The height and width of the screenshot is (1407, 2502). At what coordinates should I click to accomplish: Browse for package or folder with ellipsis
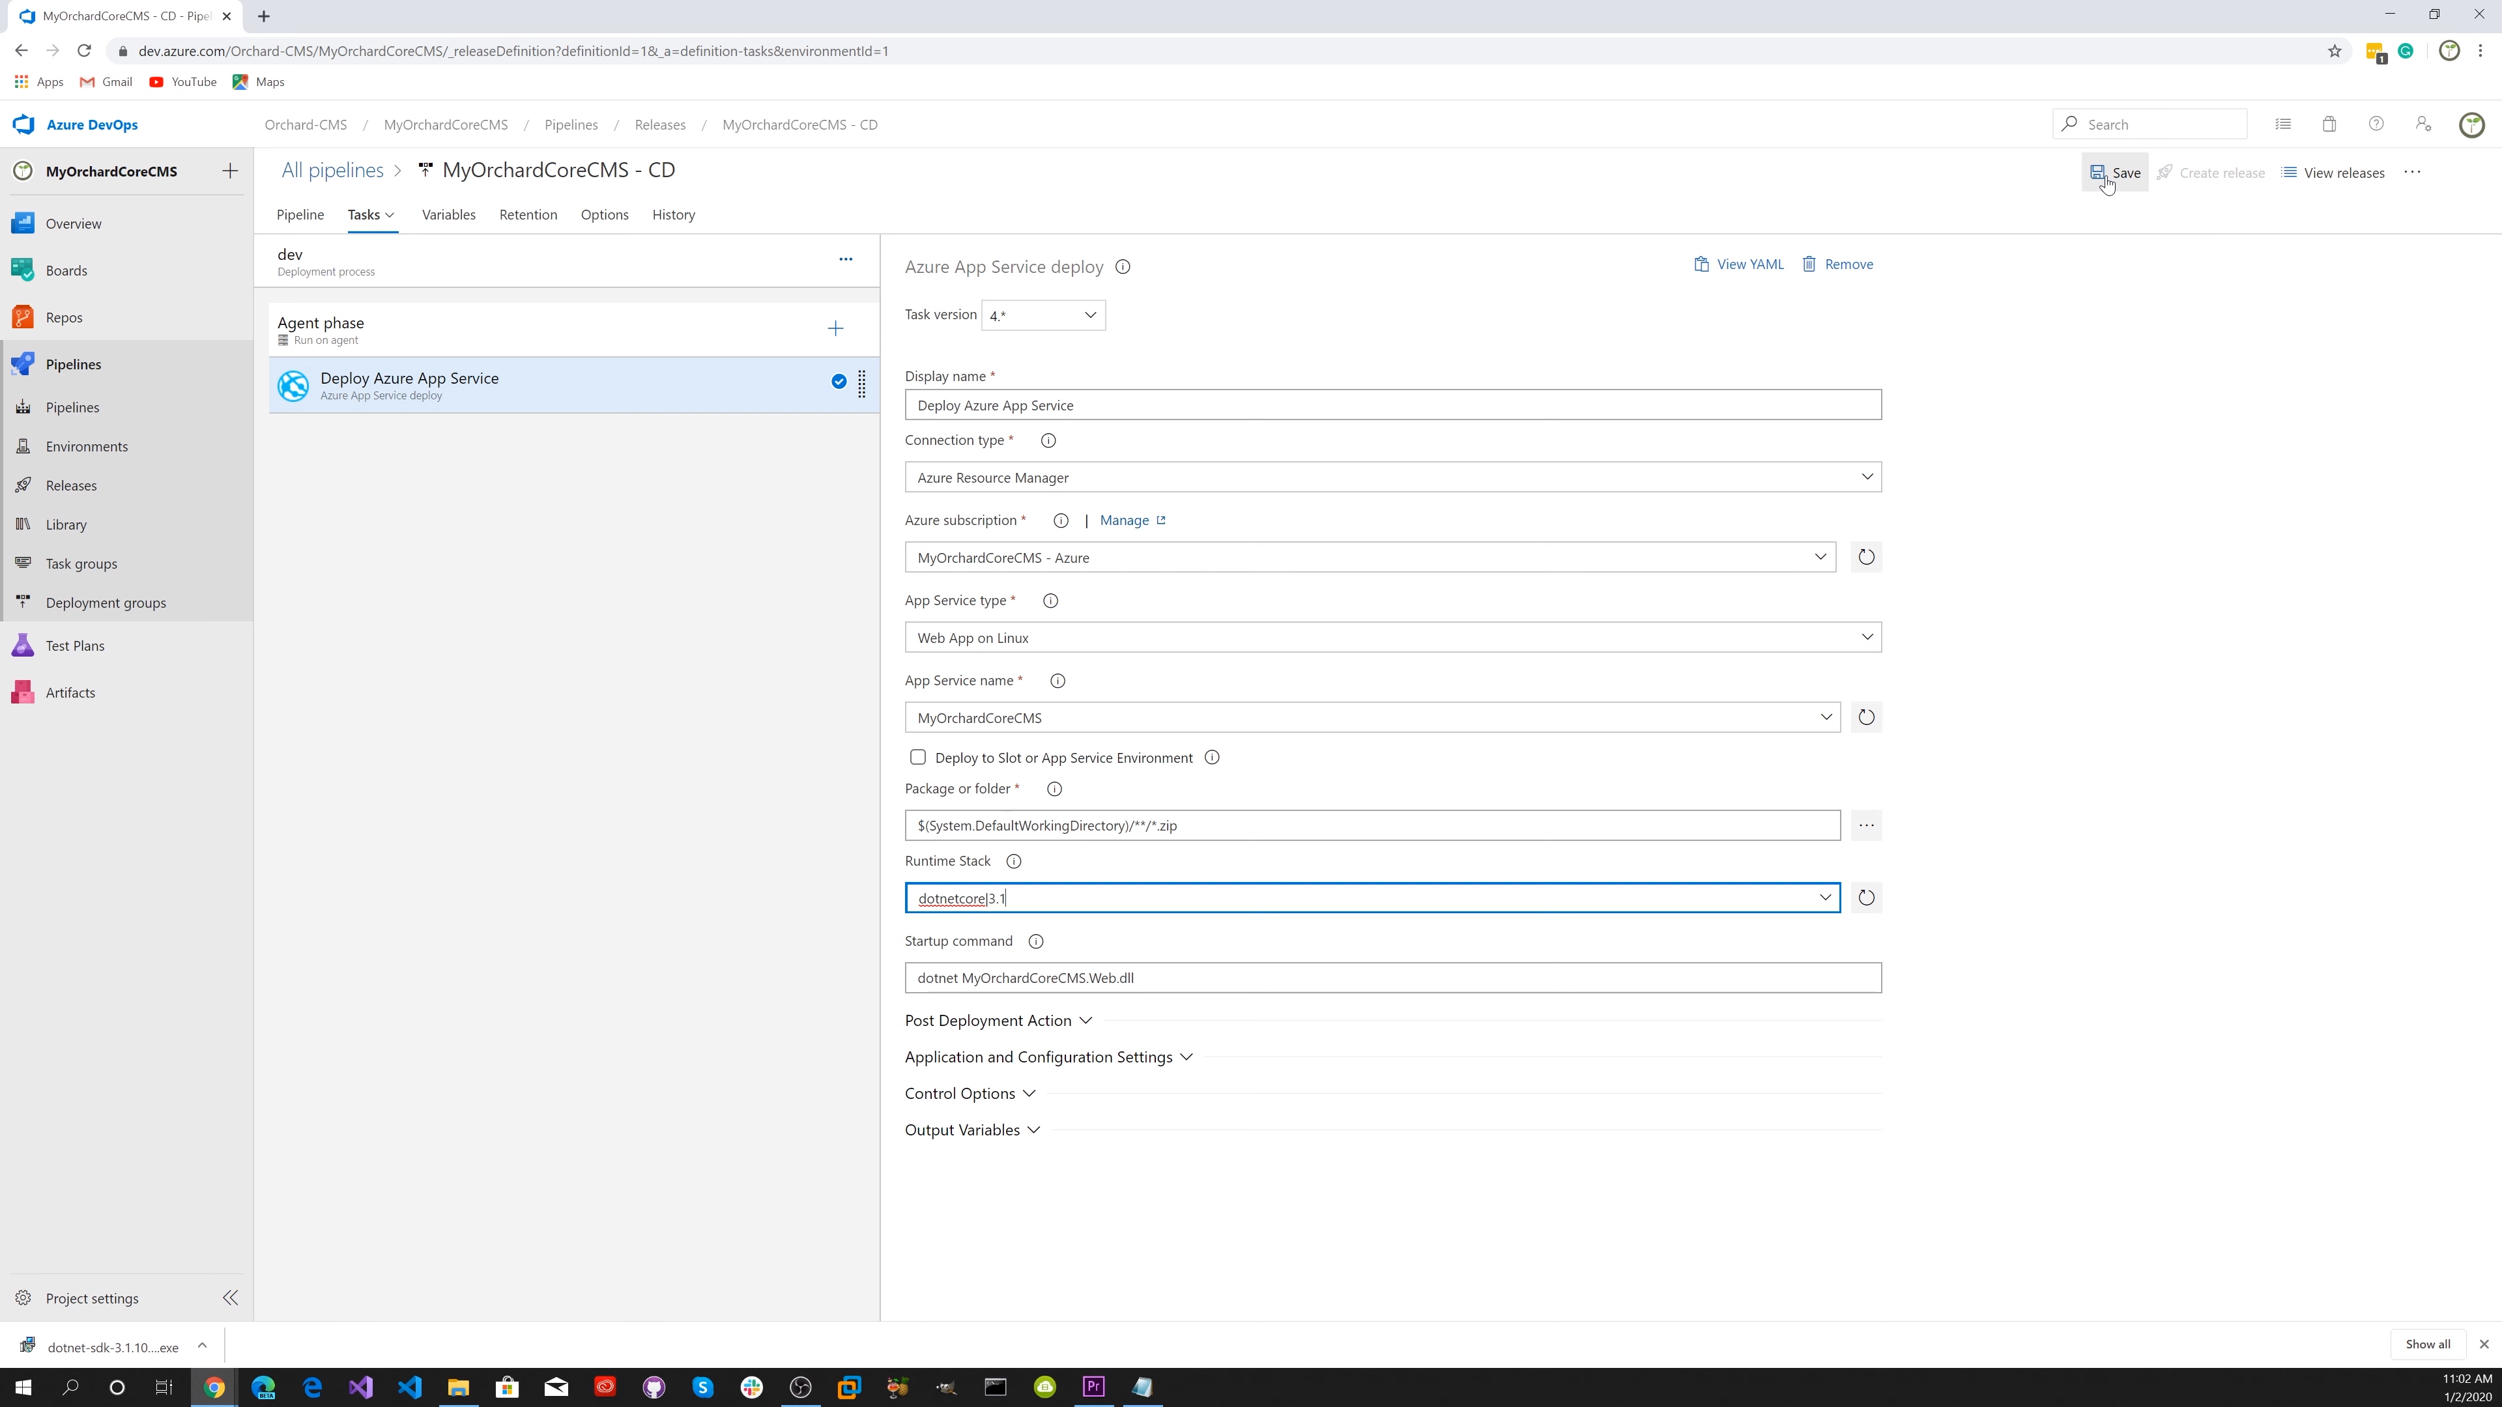tap(1866, 825)
